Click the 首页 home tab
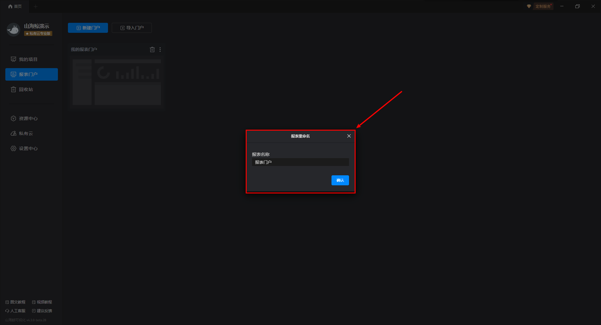Screen dimensions: 601x325 click(15, 6)
